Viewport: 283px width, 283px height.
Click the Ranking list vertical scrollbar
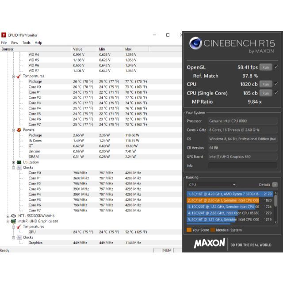275,207
